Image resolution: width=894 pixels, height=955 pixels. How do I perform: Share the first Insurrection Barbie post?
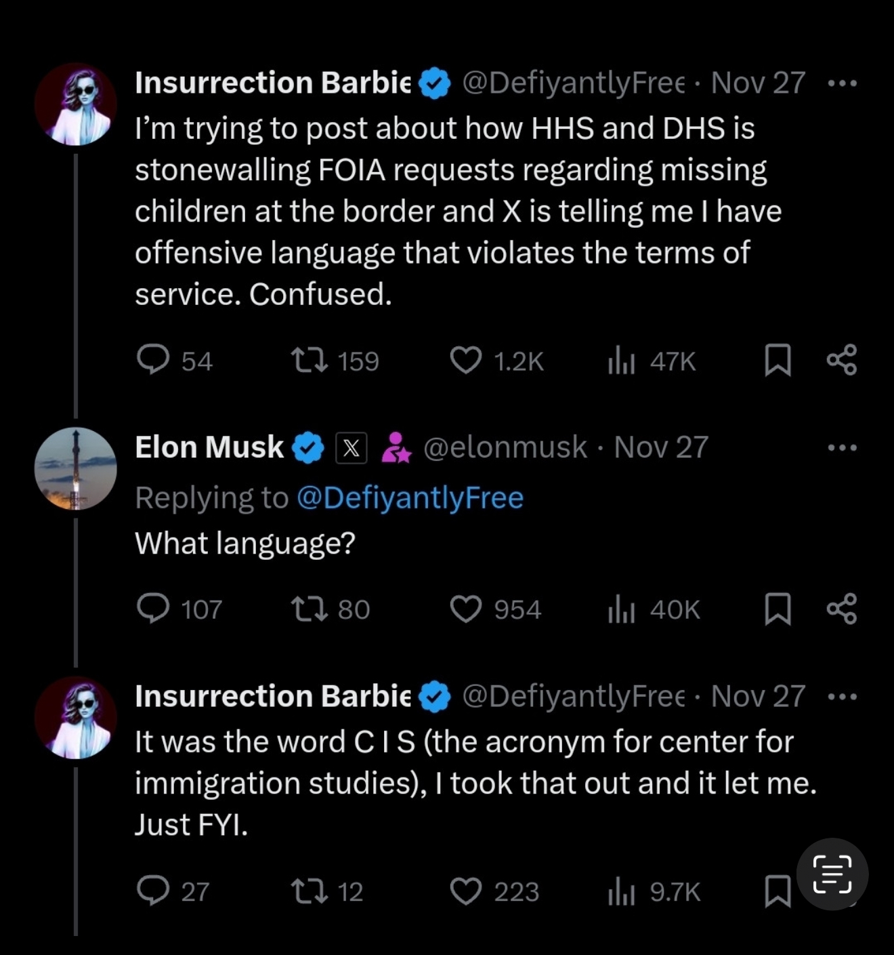842,360
